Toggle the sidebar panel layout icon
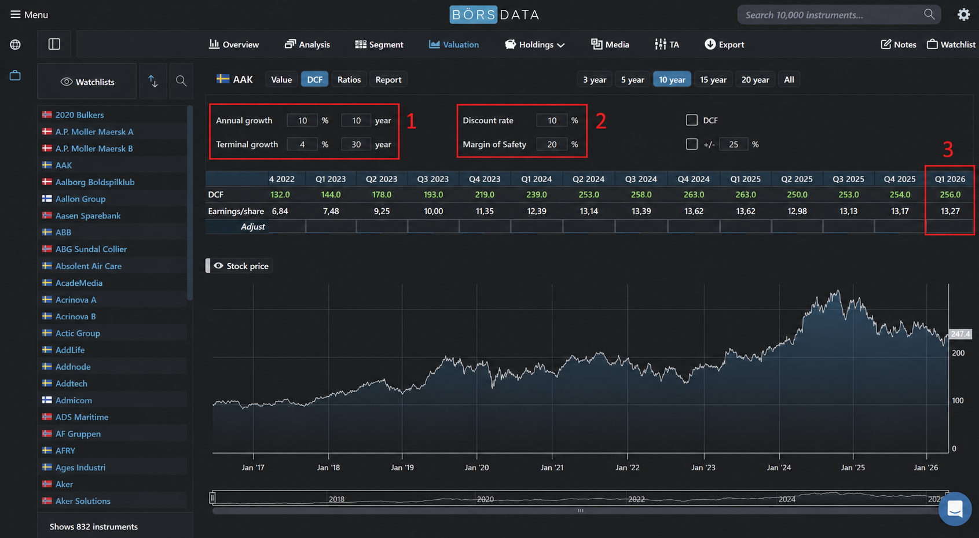Viewport: 979px width, 538px height. click(54, 45)
